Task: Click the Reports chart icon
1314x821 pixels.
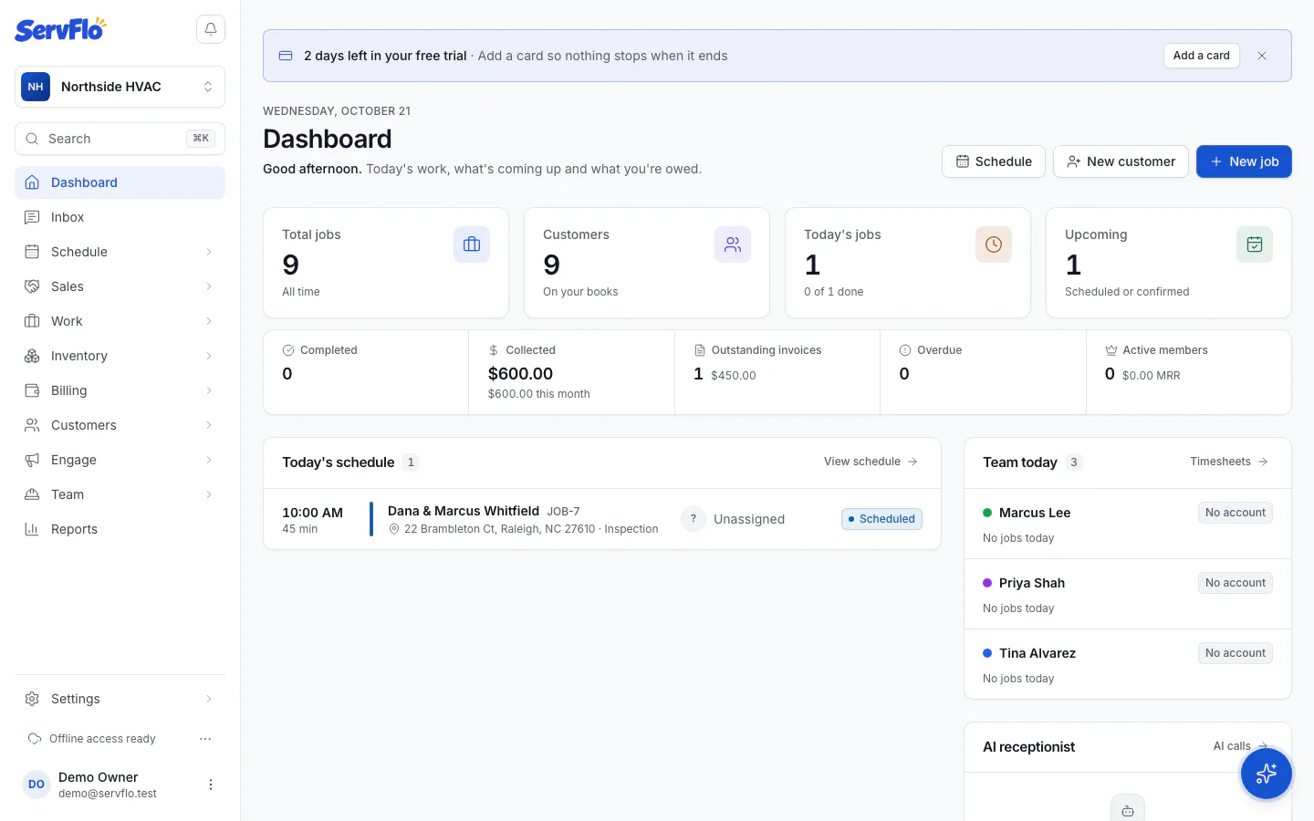Action: (32, 529)
